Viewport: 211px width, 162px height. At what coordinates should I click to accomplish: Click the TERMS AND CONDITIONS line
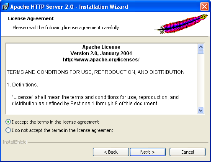click(95, 72)
